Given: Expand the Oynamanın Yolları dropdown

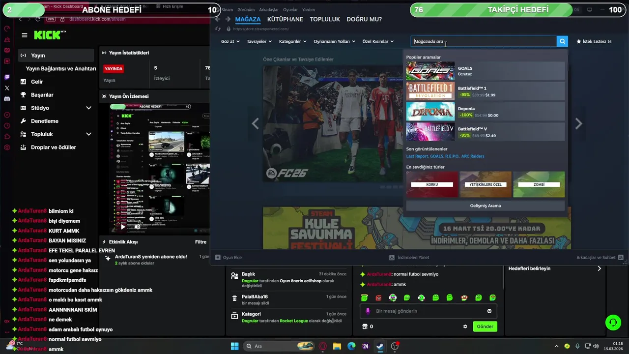Looking at the screenshot, I should 334,41.
